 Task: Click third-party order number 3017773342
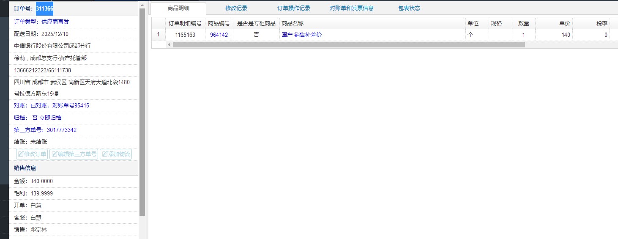(62, 130)
